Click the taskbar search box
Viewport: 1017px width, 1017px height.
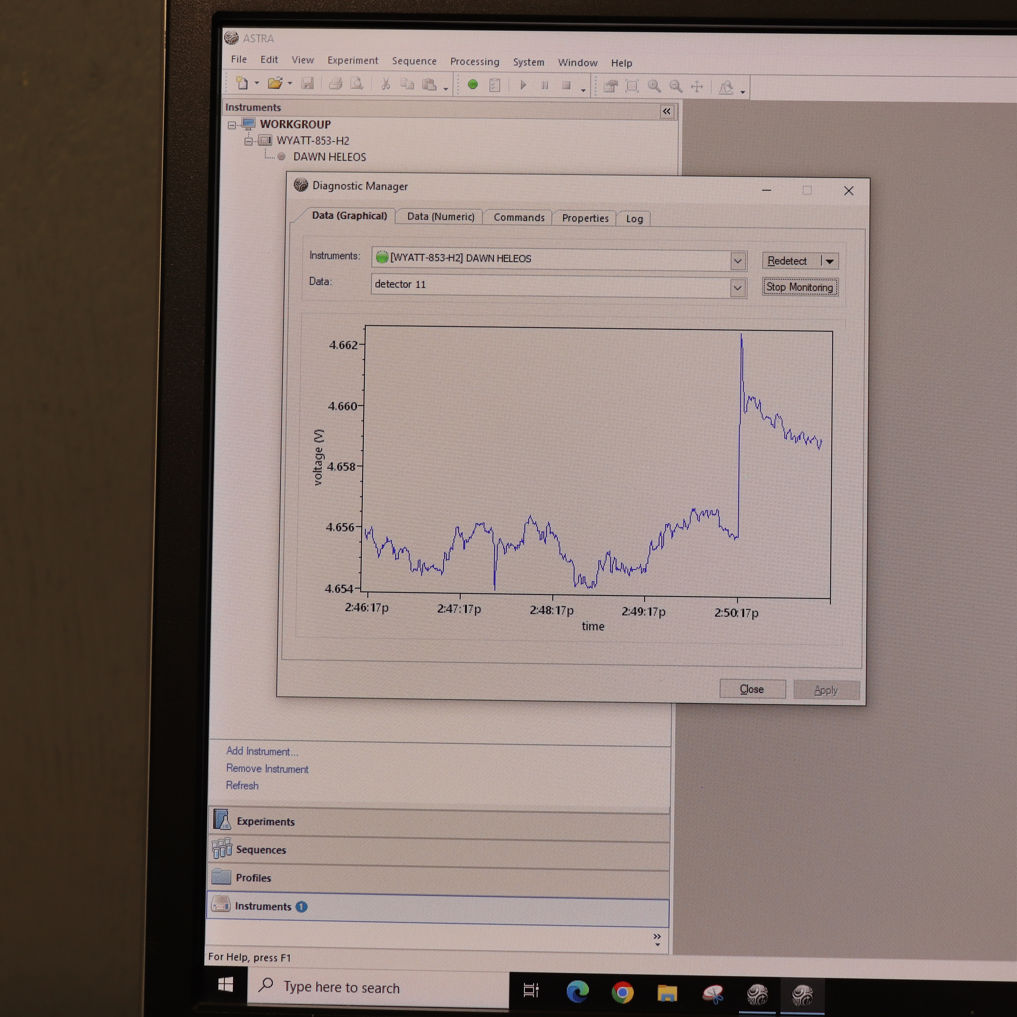[379, 988]
